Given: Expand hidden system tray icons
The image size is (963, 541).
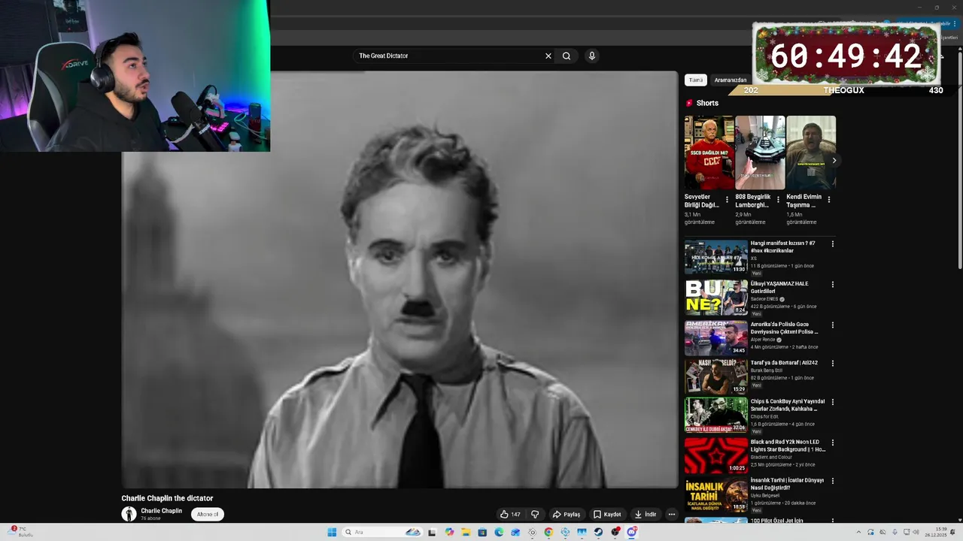Looking at the screenshot, I should [x=858, y=532].
